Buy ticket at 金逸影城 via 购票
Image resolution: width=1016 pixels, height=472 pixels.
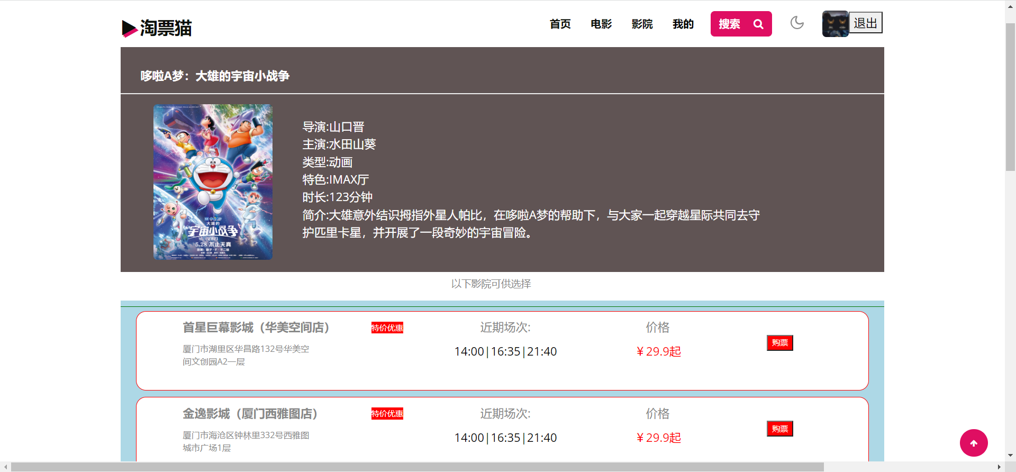point(780,429)
